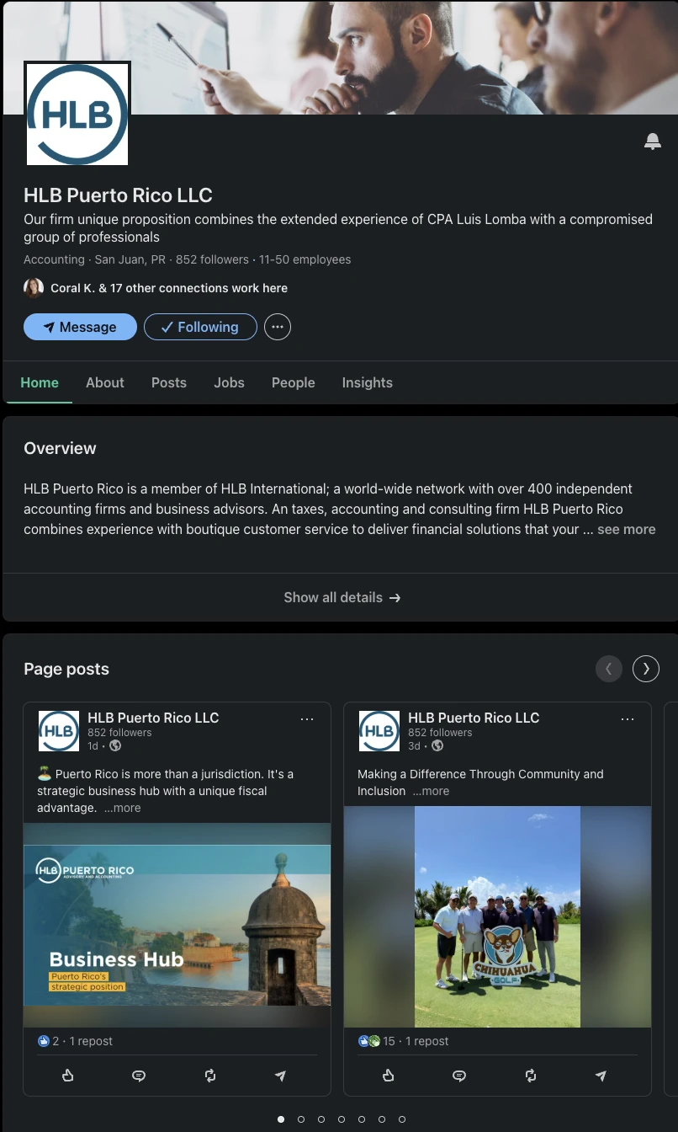This screenshot has width=678, height=1132.
Task: Open the three-dot more options button
Action: (x=278, y=327)
